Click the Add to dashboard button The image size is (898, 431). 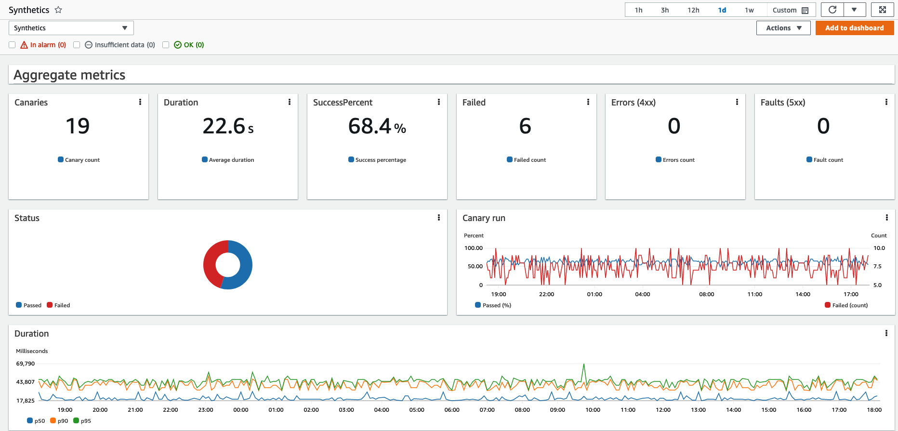[855, 28]
